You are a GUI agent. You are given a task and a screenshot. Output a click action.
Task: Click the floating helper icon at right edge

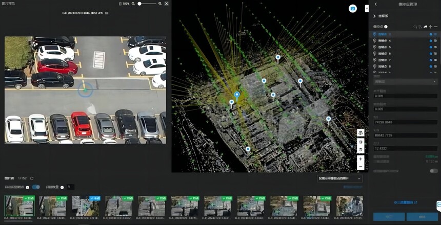[x=438, y=206]
